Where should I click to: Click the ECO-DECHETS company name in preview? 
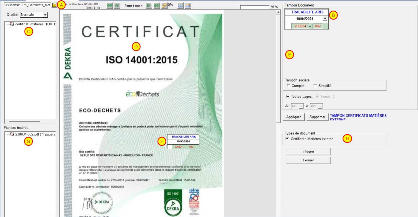pos(100,111)
